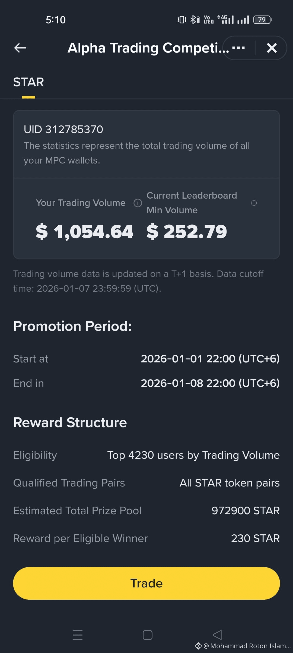Screen dimensions: 293x653
Task: Open Android recent apps menu icon
Action: click(78, 635)
